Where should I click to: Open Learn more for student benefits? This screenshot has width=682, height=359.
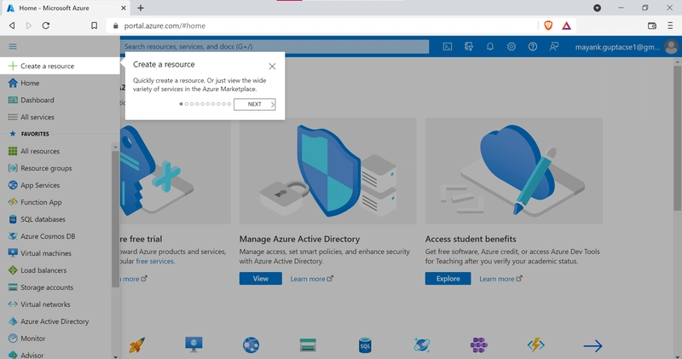point(500,279)
